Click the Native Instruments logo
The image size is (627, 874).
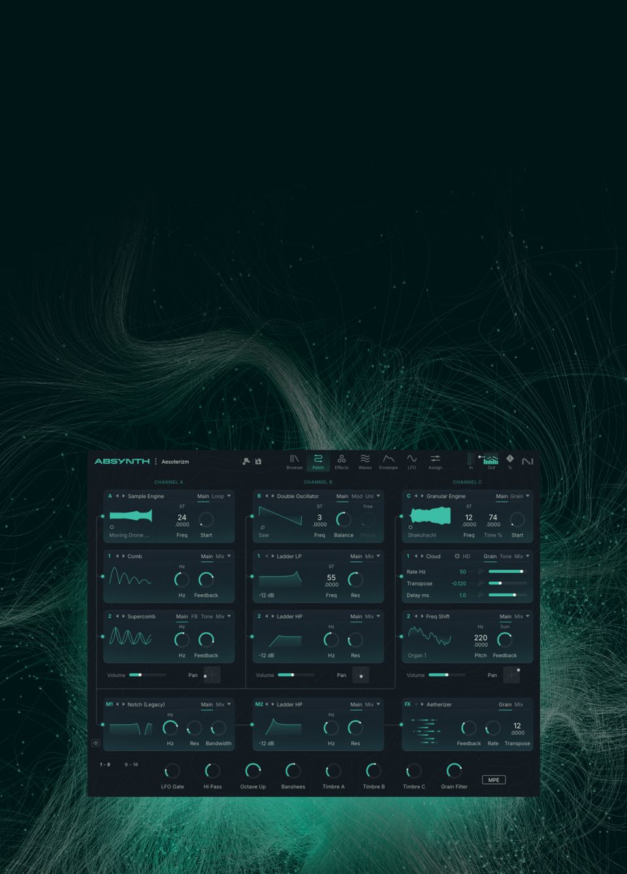[527, 462]
